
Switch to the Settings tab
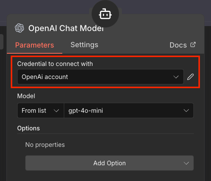pyautogui.click(x=84, y=45)
